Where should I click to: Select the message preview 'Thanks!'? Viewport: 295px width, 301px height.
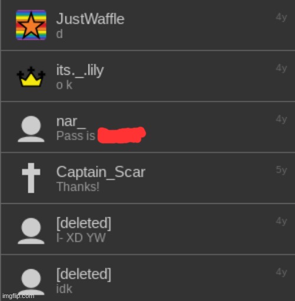78,187
